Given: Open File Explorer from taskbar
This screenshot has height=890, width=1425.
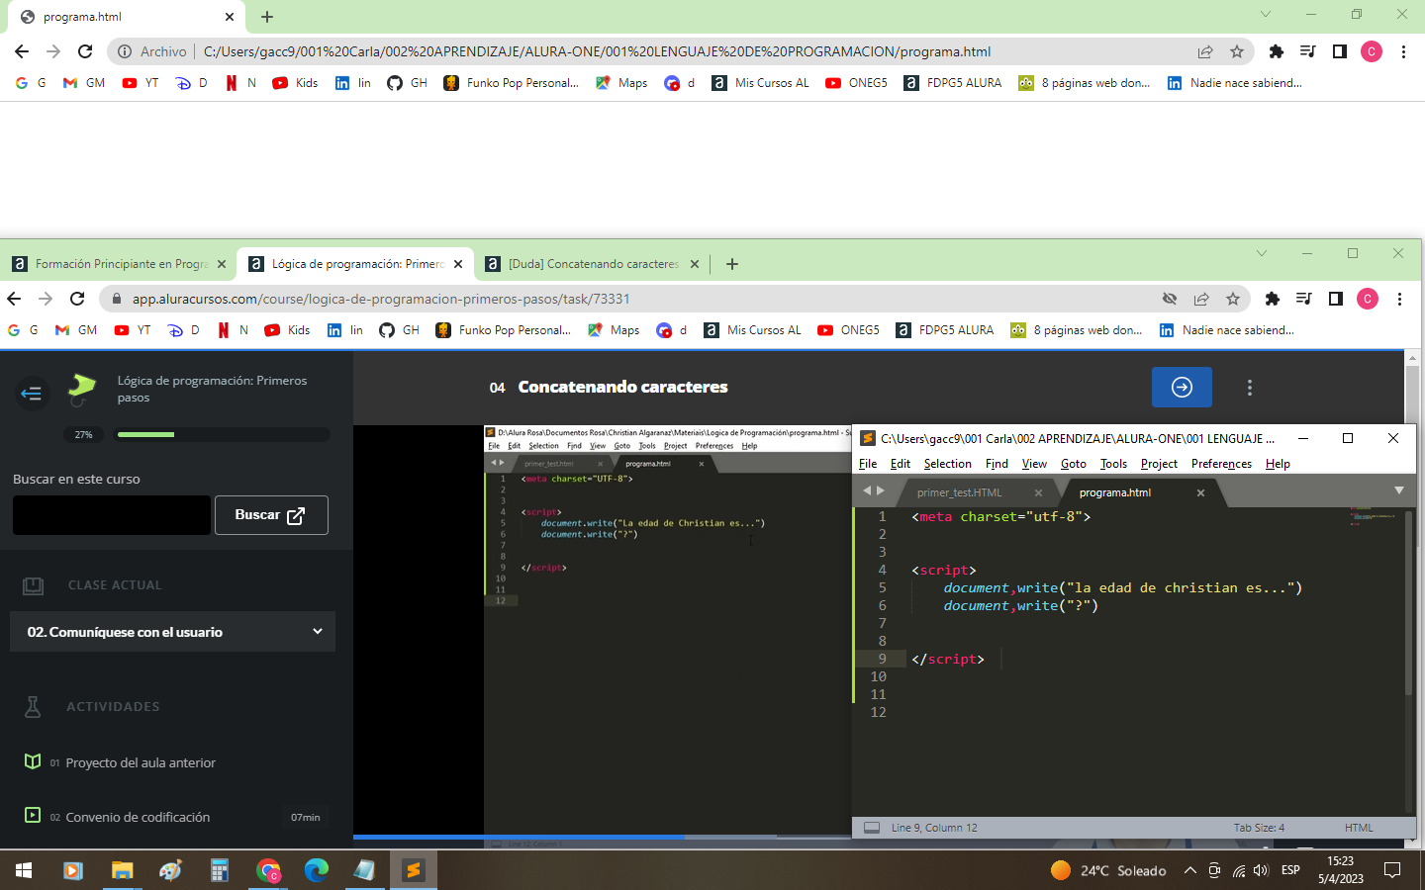Looking at the screenshot, I should pos(122,870).
